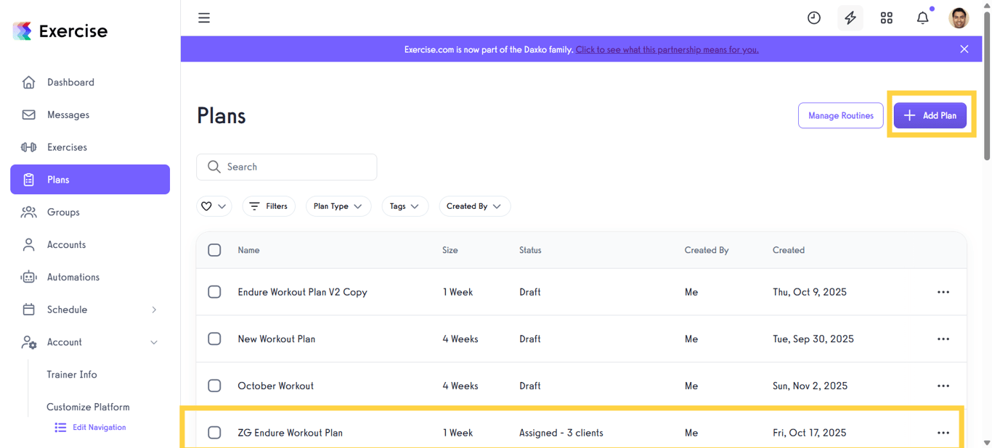Open the clock history icon in the top bar

tap(813, 17)
